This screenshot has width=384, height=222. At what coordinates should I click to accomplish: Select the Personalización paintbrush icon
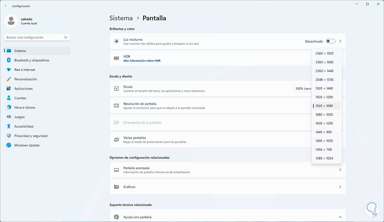click(x=9, y=79)
